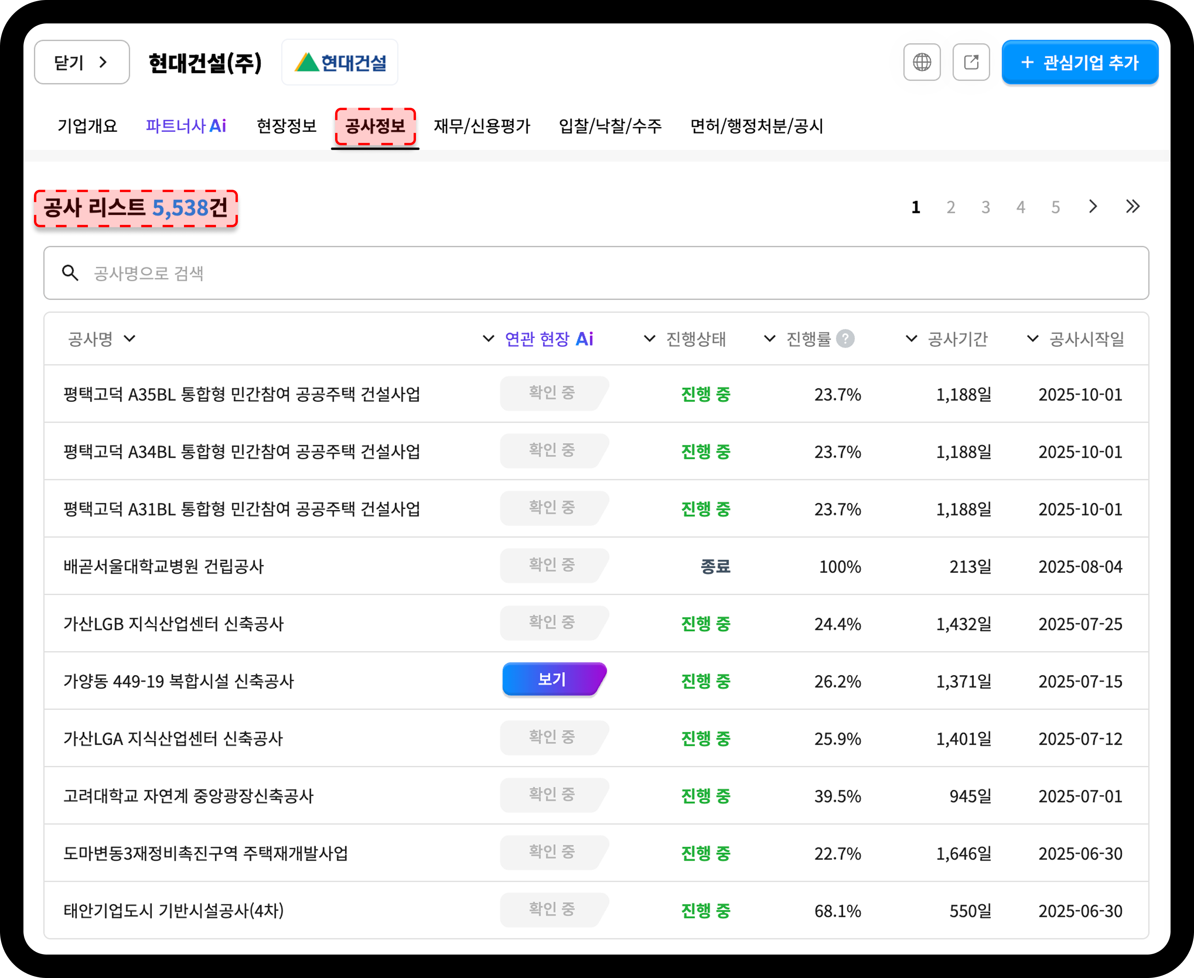Click the 39.5% progress value

point(838,796)
